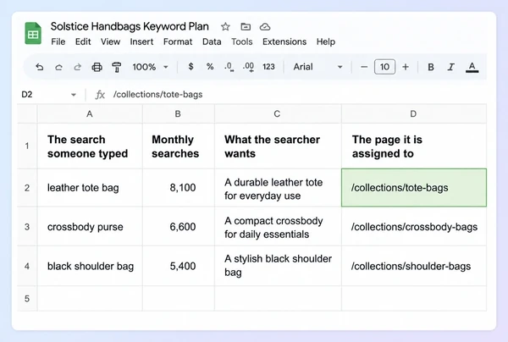This screenshot has height=342, width=508.
Task: Format as percent
Action: (210, 67)
